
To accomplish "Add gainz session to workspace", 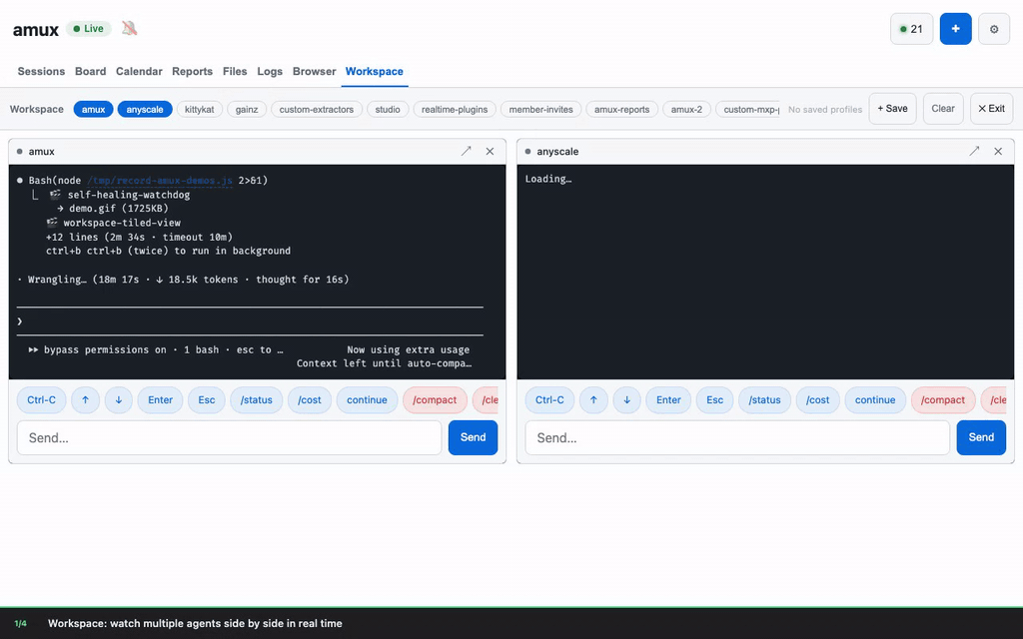I will [x=247, y=109].
